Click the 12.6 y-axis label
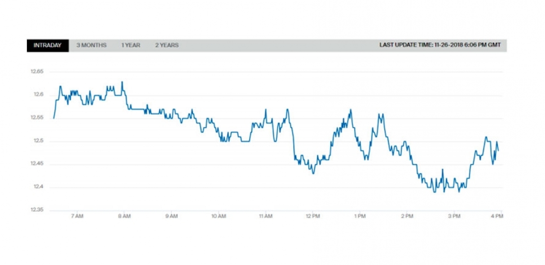Image resolution: width=545 pixels, height=265 pixels. [x=38, y=95]
